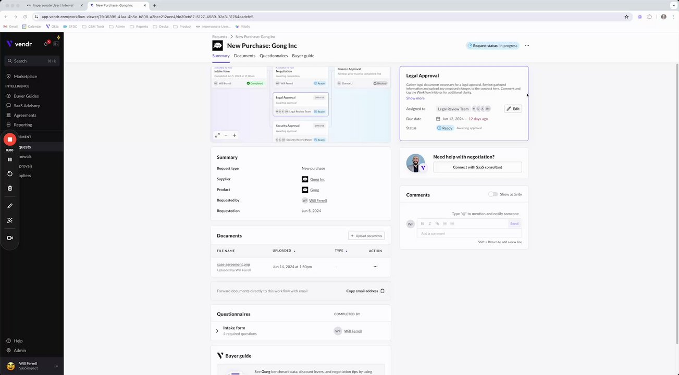Screen dimensions: 679x375
Task: Click the Upload documents button
Action: 366,236
